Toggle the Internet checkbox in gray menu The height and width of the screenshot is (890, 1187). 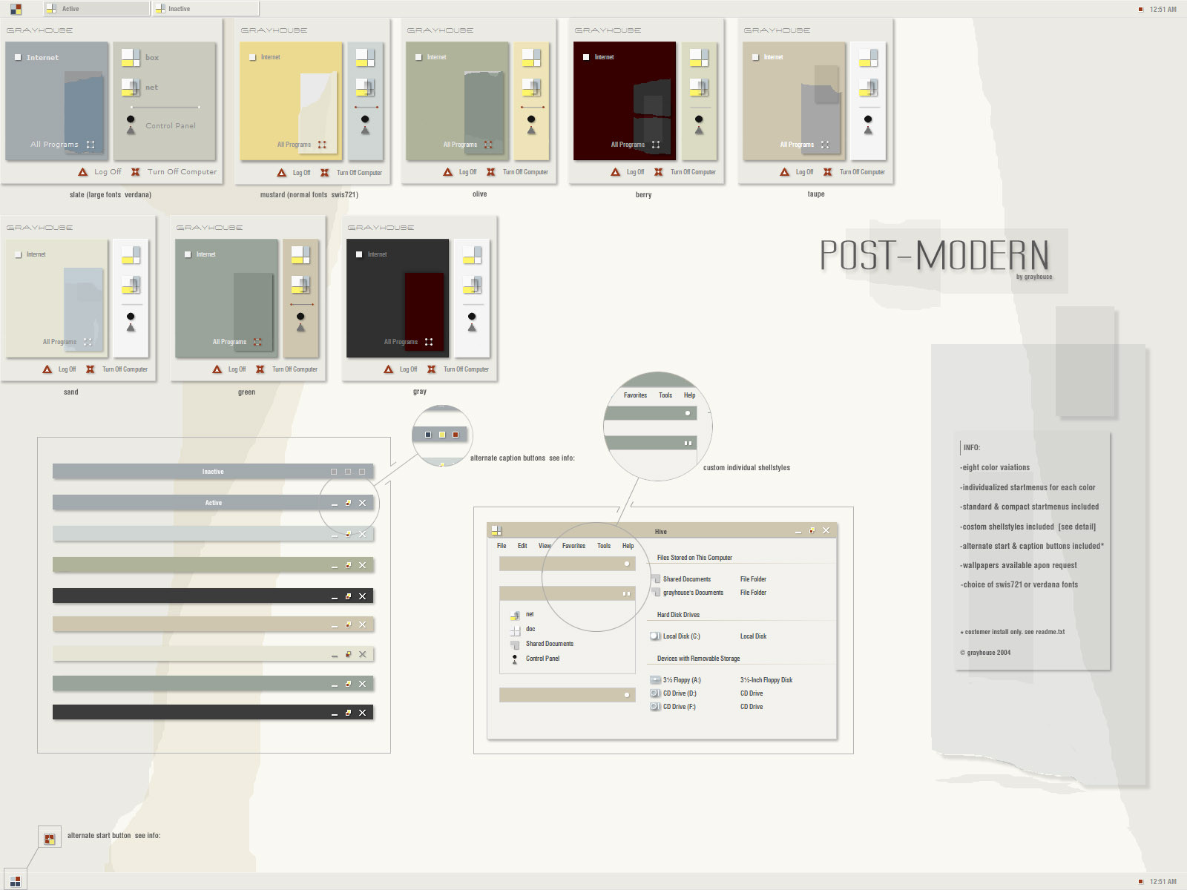tap(359, 254)
